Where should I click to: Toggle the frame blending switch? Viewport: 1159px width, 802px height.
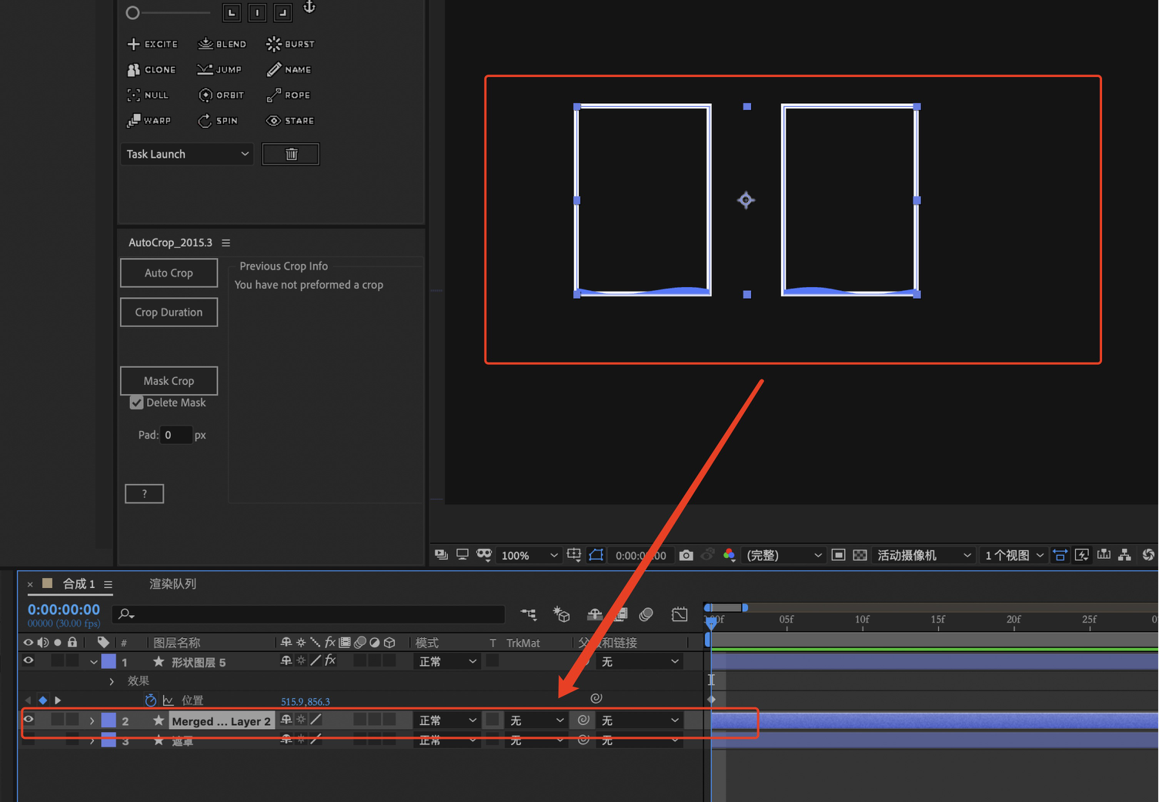click(x=621, y=614)
